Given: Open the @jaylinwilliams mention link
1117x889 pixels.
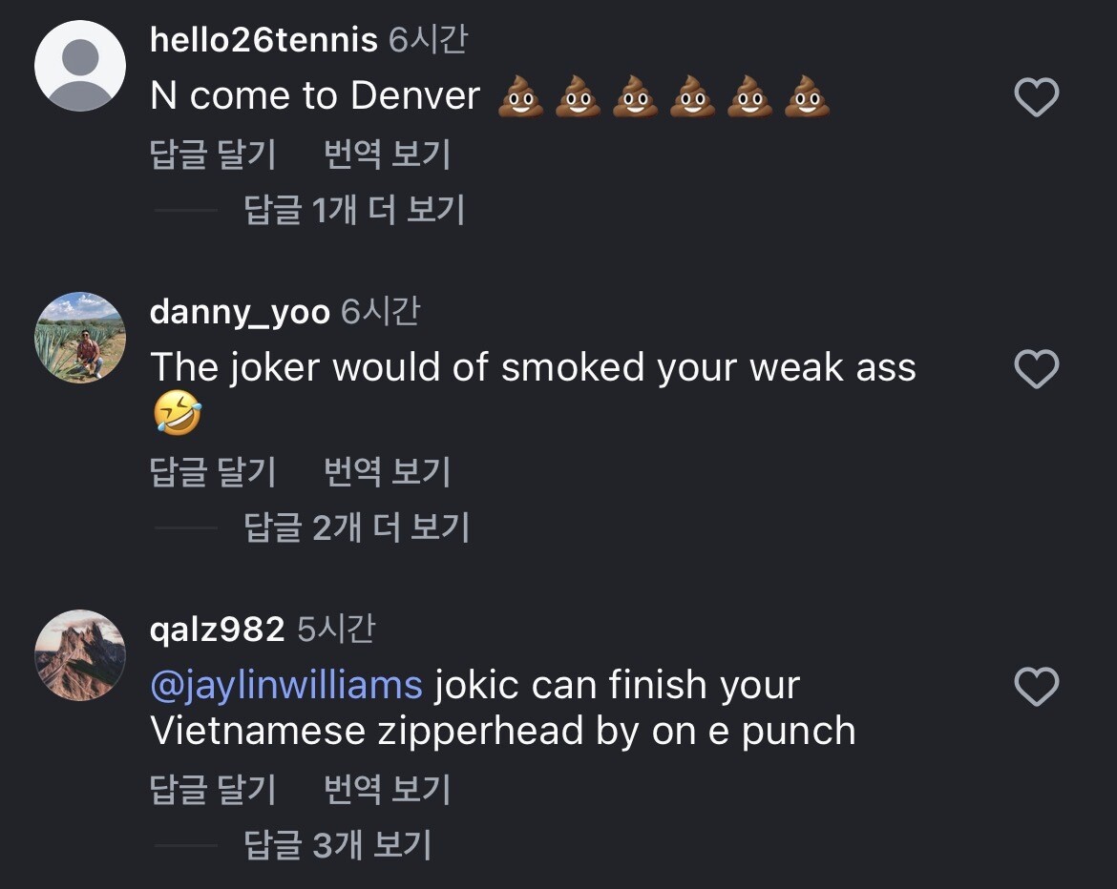Looking at the screenshot, I should 286,685.
